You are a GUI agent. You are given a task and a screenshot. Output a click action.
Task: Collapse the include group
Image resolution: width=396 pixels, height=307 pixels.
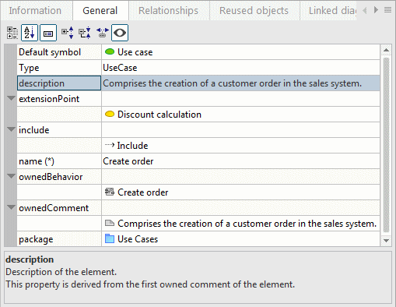pyautogui.click(x=11, y=129)
